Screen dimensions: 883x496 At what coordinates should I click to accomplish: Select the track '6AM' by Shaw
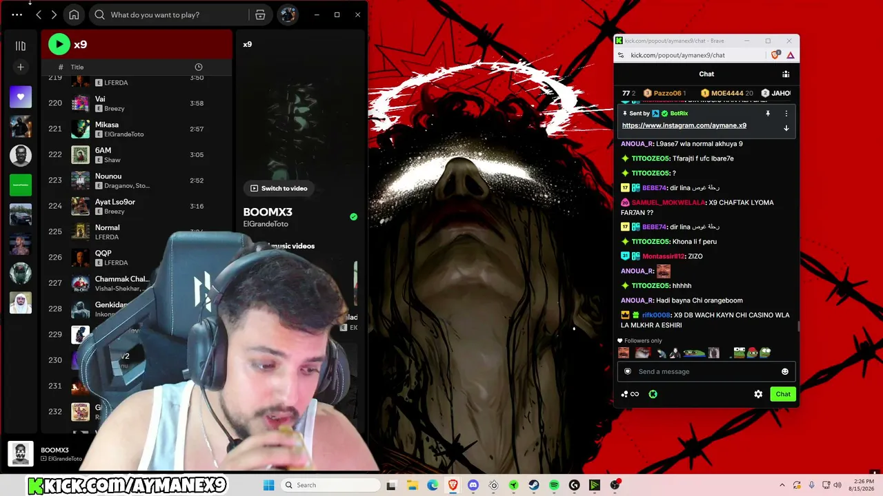tap(137, 154)
